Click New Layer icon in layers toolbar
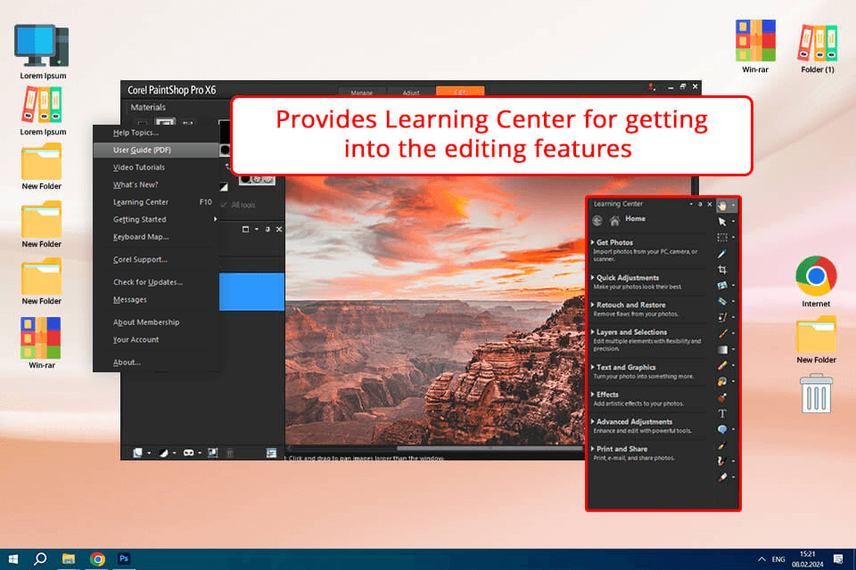Viewport: 856px width, 570px height. pyautogui.click(x=137, y=452)
